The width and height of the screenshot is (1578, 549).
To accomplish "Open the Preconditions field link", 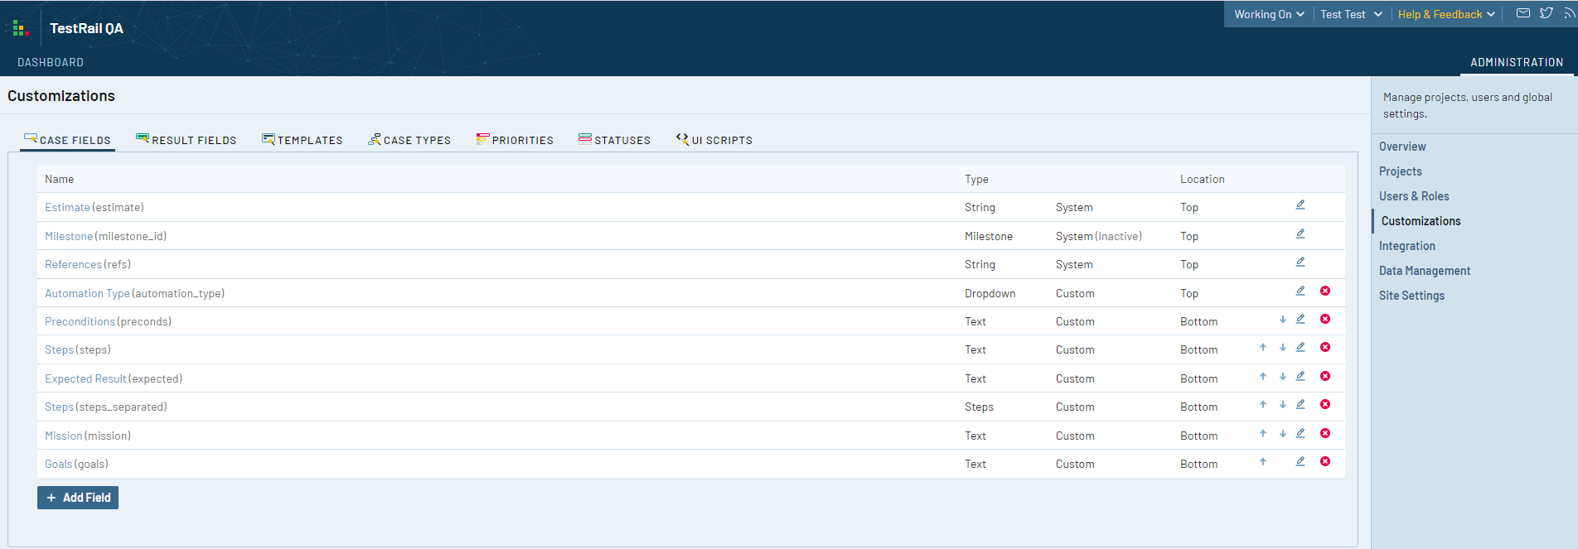I will tap(80, 321).
